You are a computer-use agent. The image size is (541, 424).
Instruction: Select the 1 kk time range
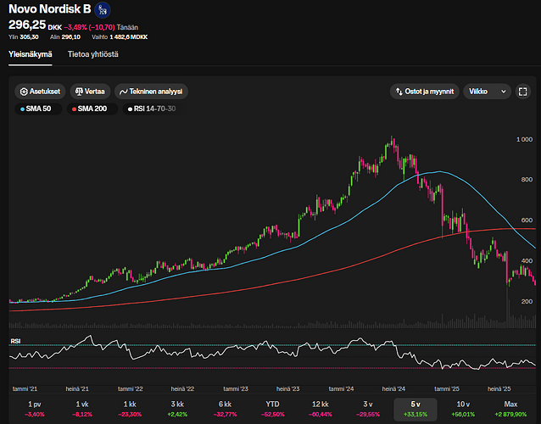(x=130, y=409)
